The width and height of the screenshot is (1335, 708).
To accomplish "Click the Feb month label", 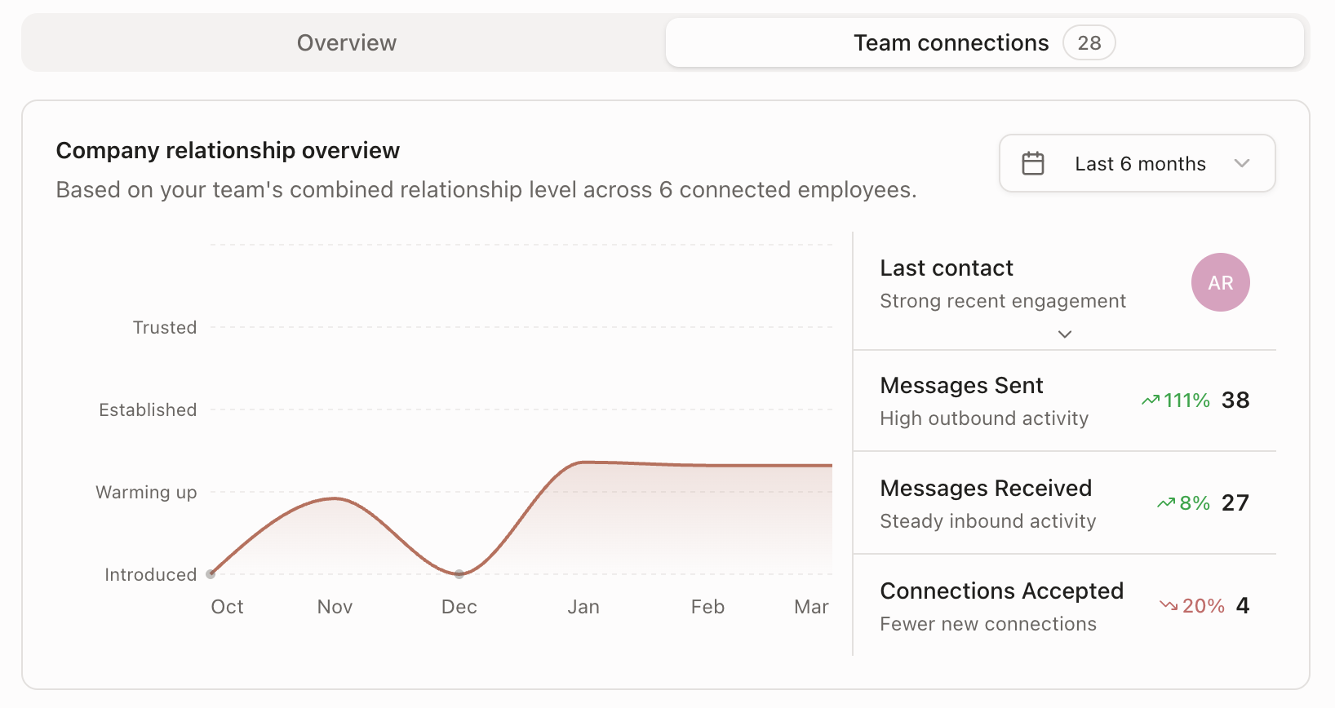I will pyautogui.click(x=707, y=607).
